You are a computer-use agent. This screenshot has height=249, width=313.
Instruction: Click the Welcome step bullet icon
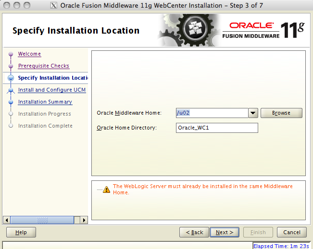click(11, 54)
